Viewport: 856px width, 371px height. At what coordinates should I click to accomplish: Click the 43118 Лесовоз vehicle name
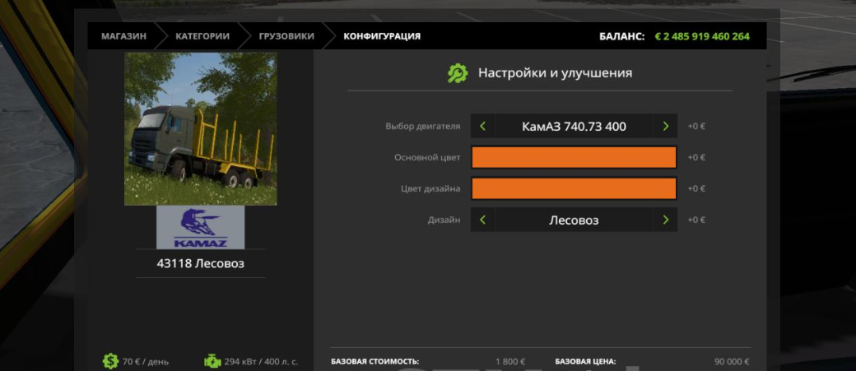(x=200, y=264)
